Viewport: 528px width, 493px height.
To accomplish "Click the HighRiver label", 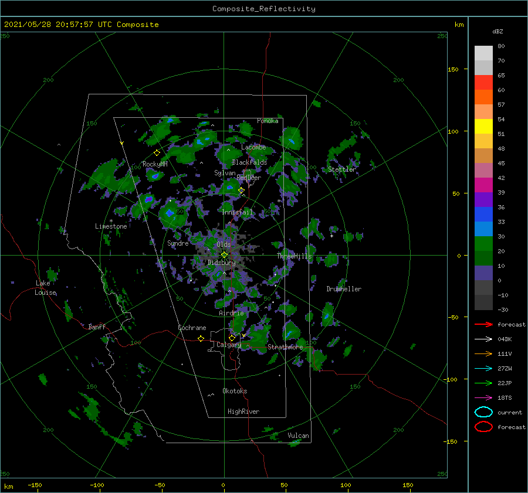I will coord(243,412).
